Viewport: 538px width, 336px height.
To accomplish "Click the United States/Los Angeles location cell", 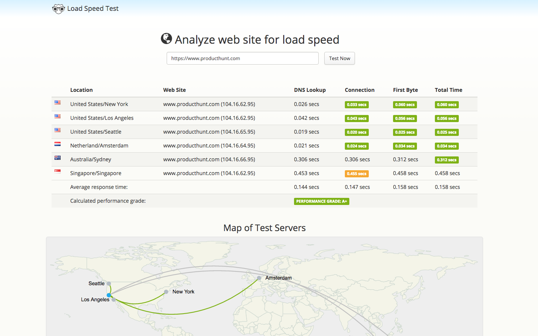I will [x=102, y=118].
